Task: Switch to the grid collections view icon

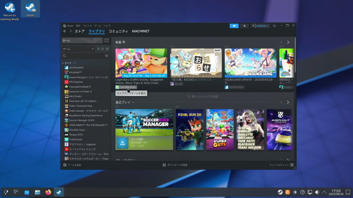Action: tap(107, 41)
